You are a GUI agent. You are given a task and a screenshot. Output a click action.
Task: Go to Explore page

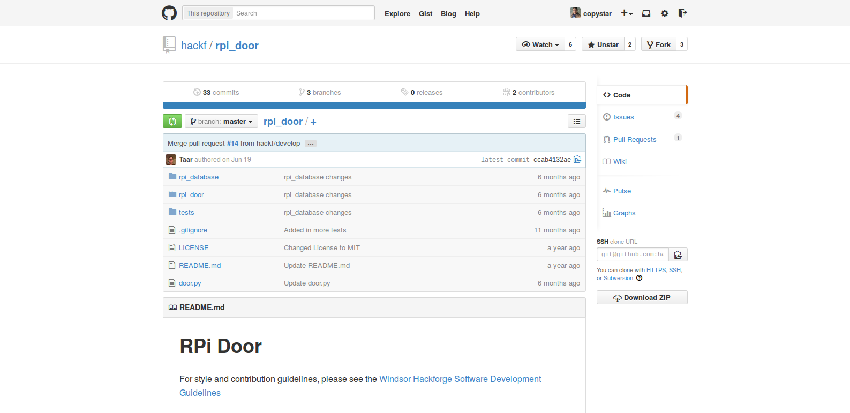click(x=397, y=14)
